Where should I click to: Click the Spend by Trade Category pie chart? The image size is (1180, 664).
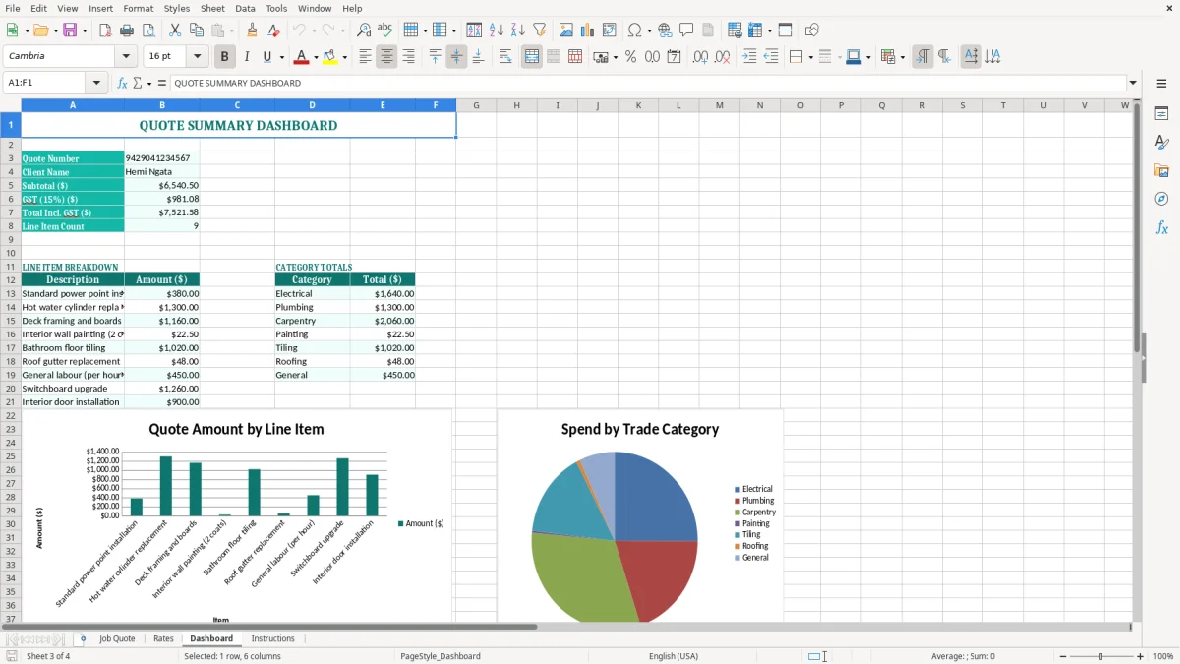point(640,515)
